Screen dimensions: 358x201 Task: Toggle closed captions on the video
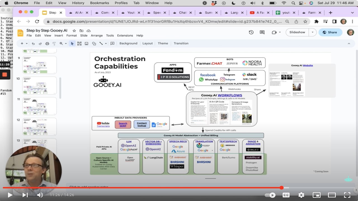[x=286, y=195]
